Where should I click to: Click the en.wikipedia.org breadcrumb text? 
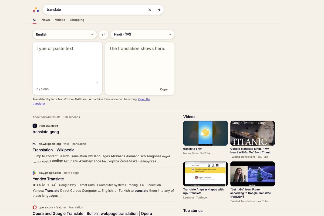pos(62,144)
